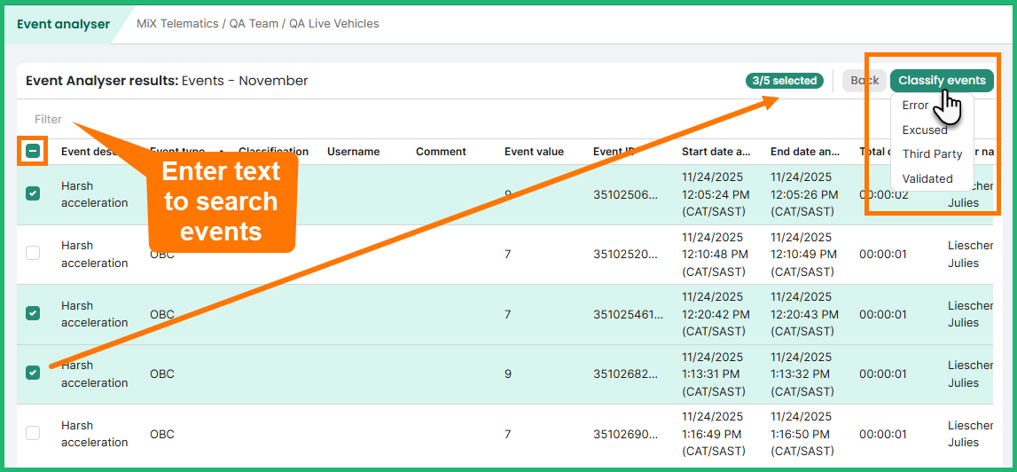
Task: Click end date 1:13:32 PM cell
Action: (x=802, y=374)
